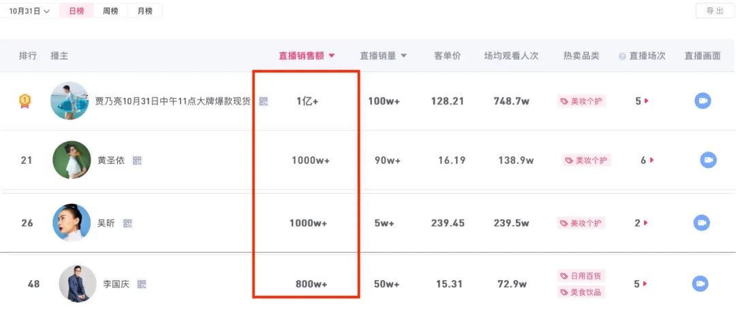The width and height of the screenshot is (736, 310).
Task: Open 贾乃亮's live stream camera icon
Action: tap(703, 101)
